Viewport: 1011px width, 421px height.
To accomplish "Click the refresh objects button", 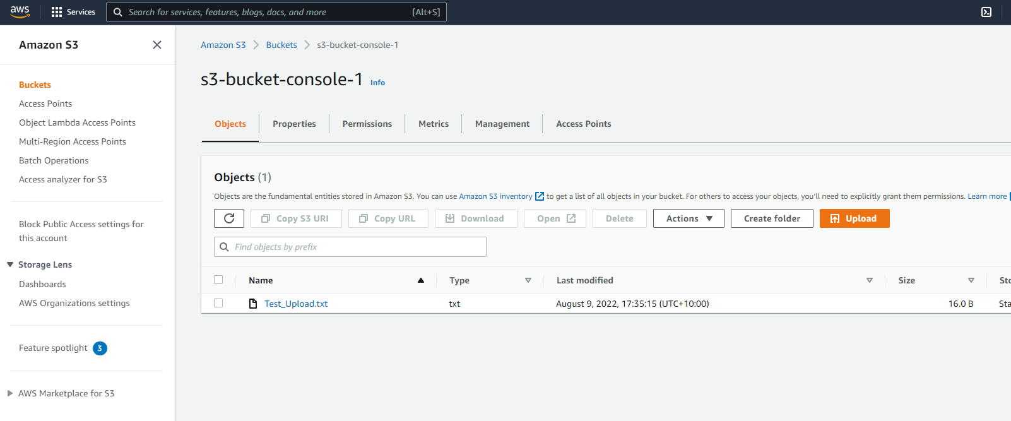I will (x=229, y=218).
